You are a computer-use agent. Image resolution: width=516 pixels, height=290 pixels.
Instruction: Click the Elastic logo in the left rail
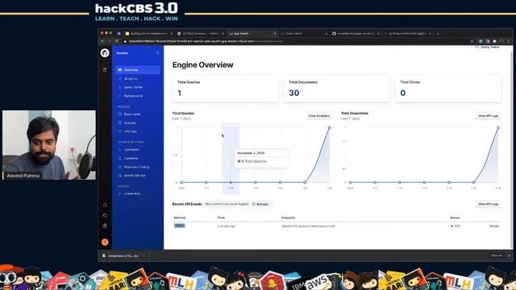point(105,52)
